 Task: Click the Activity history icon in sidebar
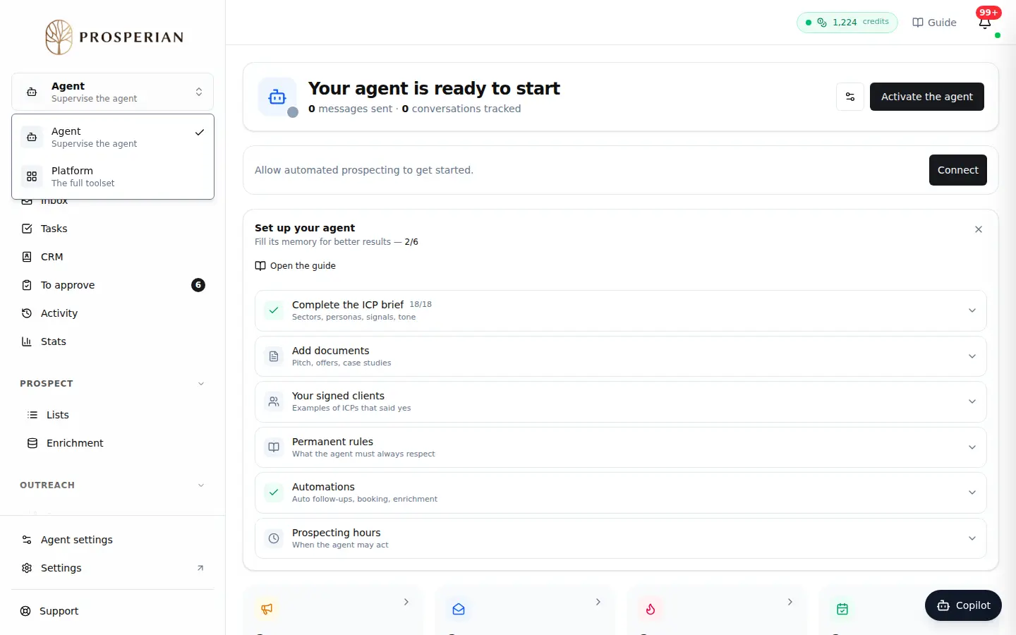[27, 313]
